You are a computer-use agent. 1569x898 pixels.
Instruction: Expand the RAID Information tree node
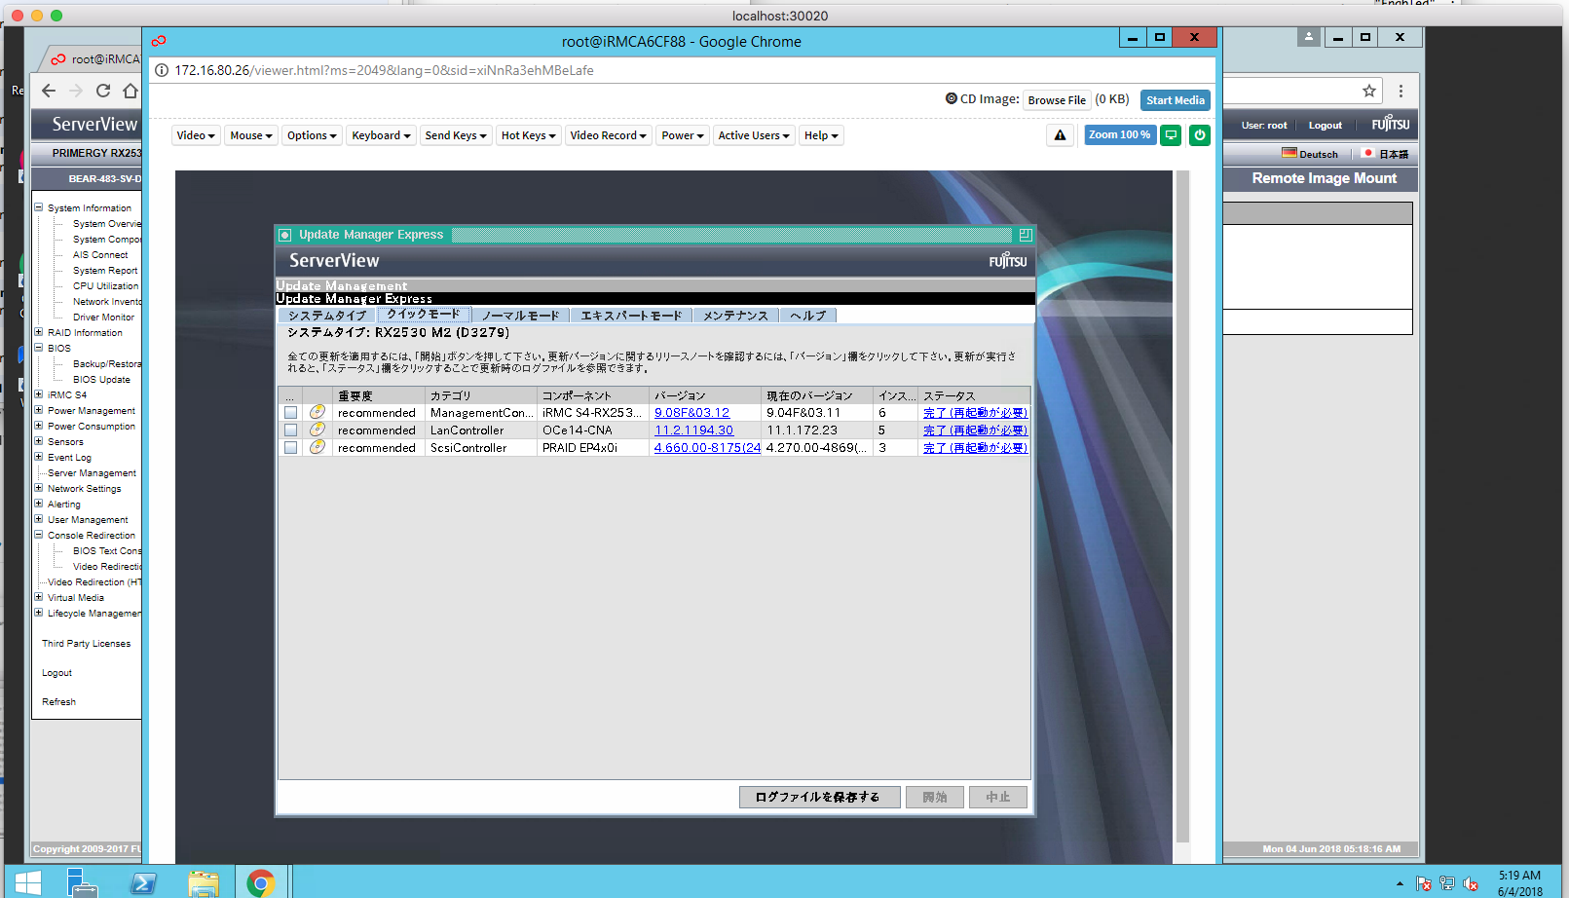[39, 332]
